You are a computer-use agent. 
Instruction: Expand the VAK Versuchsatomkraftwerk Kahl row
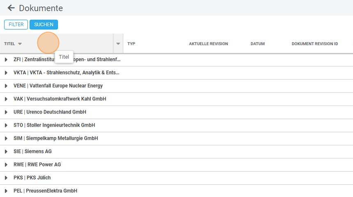coord(6,99)
